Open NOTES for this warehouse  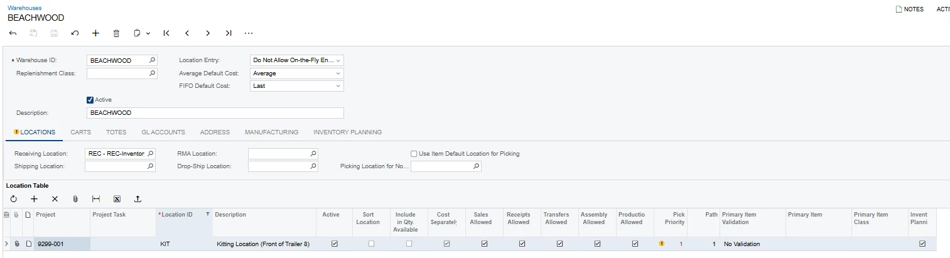(x=910, y=9)
